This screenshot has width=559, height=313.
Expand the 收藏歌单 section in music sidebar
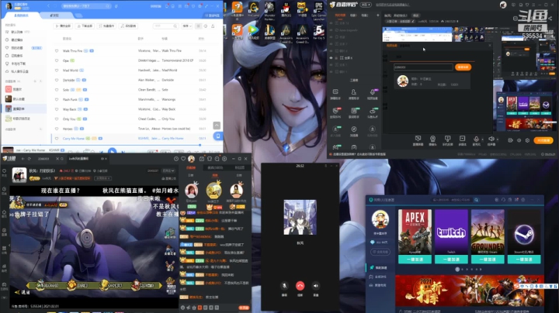(40, 129)
